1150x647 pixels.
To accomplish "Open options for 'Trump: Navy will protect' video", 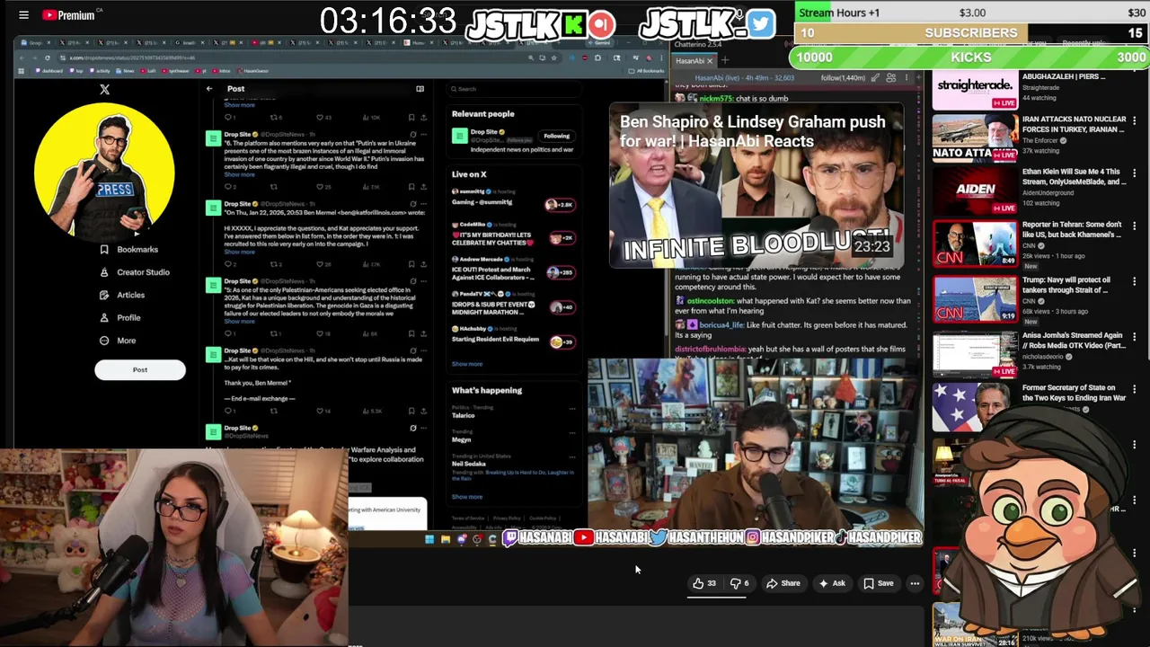I will tap(1134, 282).
